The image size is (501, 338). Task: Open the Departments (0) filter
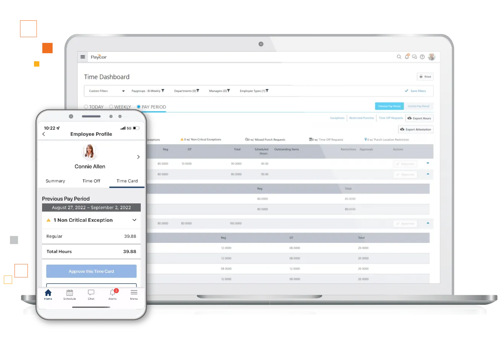click(187, 91)
